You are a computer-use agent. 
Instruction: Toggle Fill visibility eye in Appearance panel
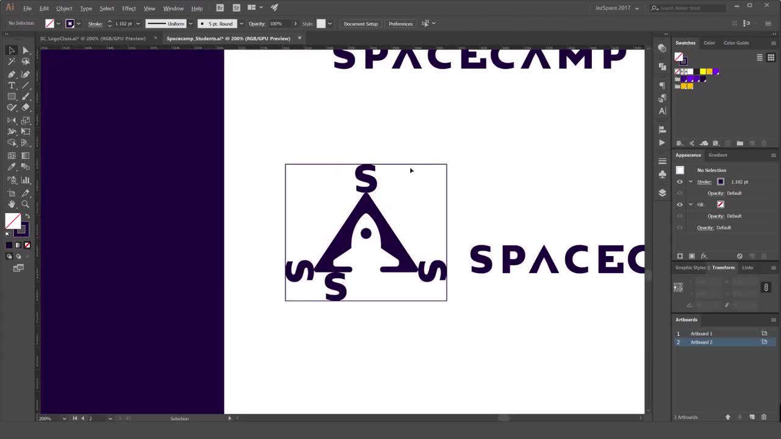(x=680, y=204)
